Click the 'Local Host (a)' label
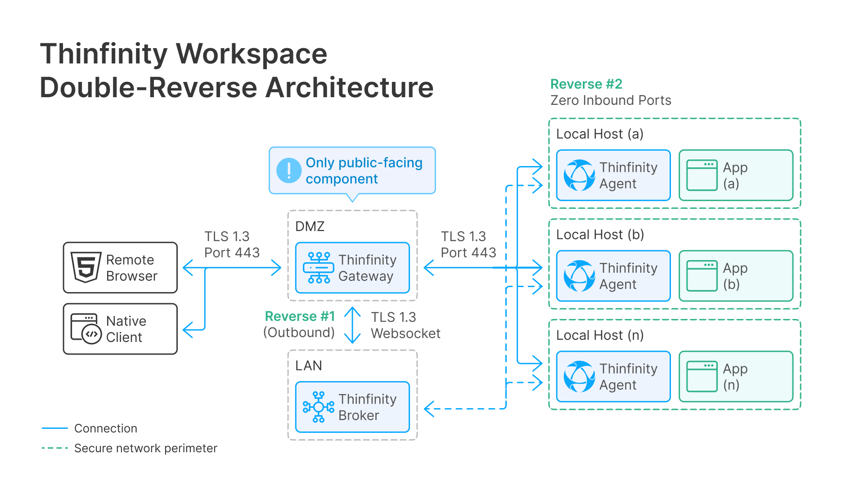This screenshot has height=486, width=864. [x=600, y=134]
